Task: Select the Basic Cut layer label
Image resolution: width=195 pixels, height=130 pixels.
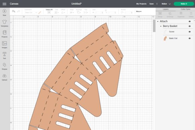Action: (173, 38)
